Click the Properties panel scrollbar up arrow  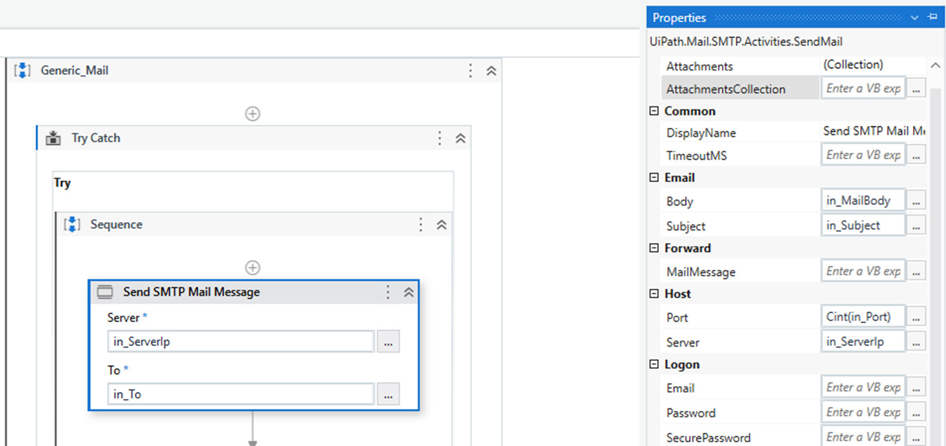point(935,66)
